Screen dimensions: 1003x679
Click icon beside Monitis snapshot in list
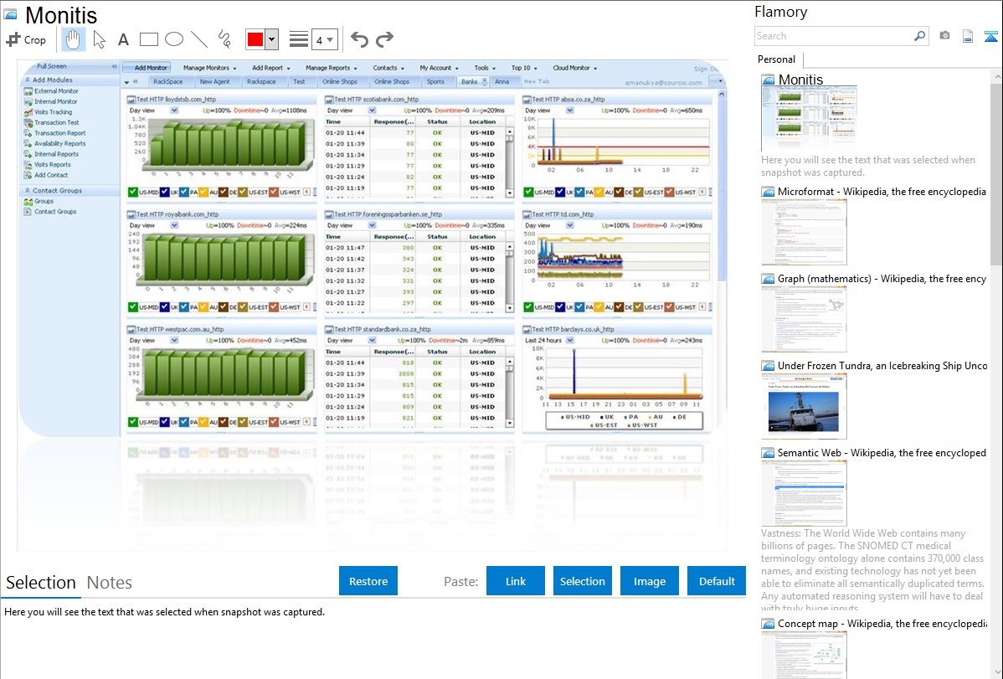point(768,80)
